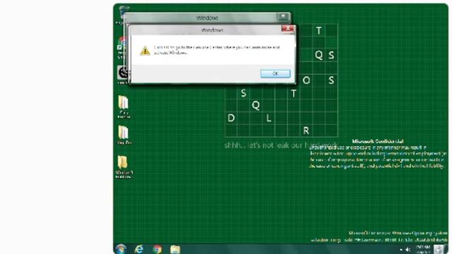Show hidden tray icons arrow
452x254 pixels.
tap(401, 250)
